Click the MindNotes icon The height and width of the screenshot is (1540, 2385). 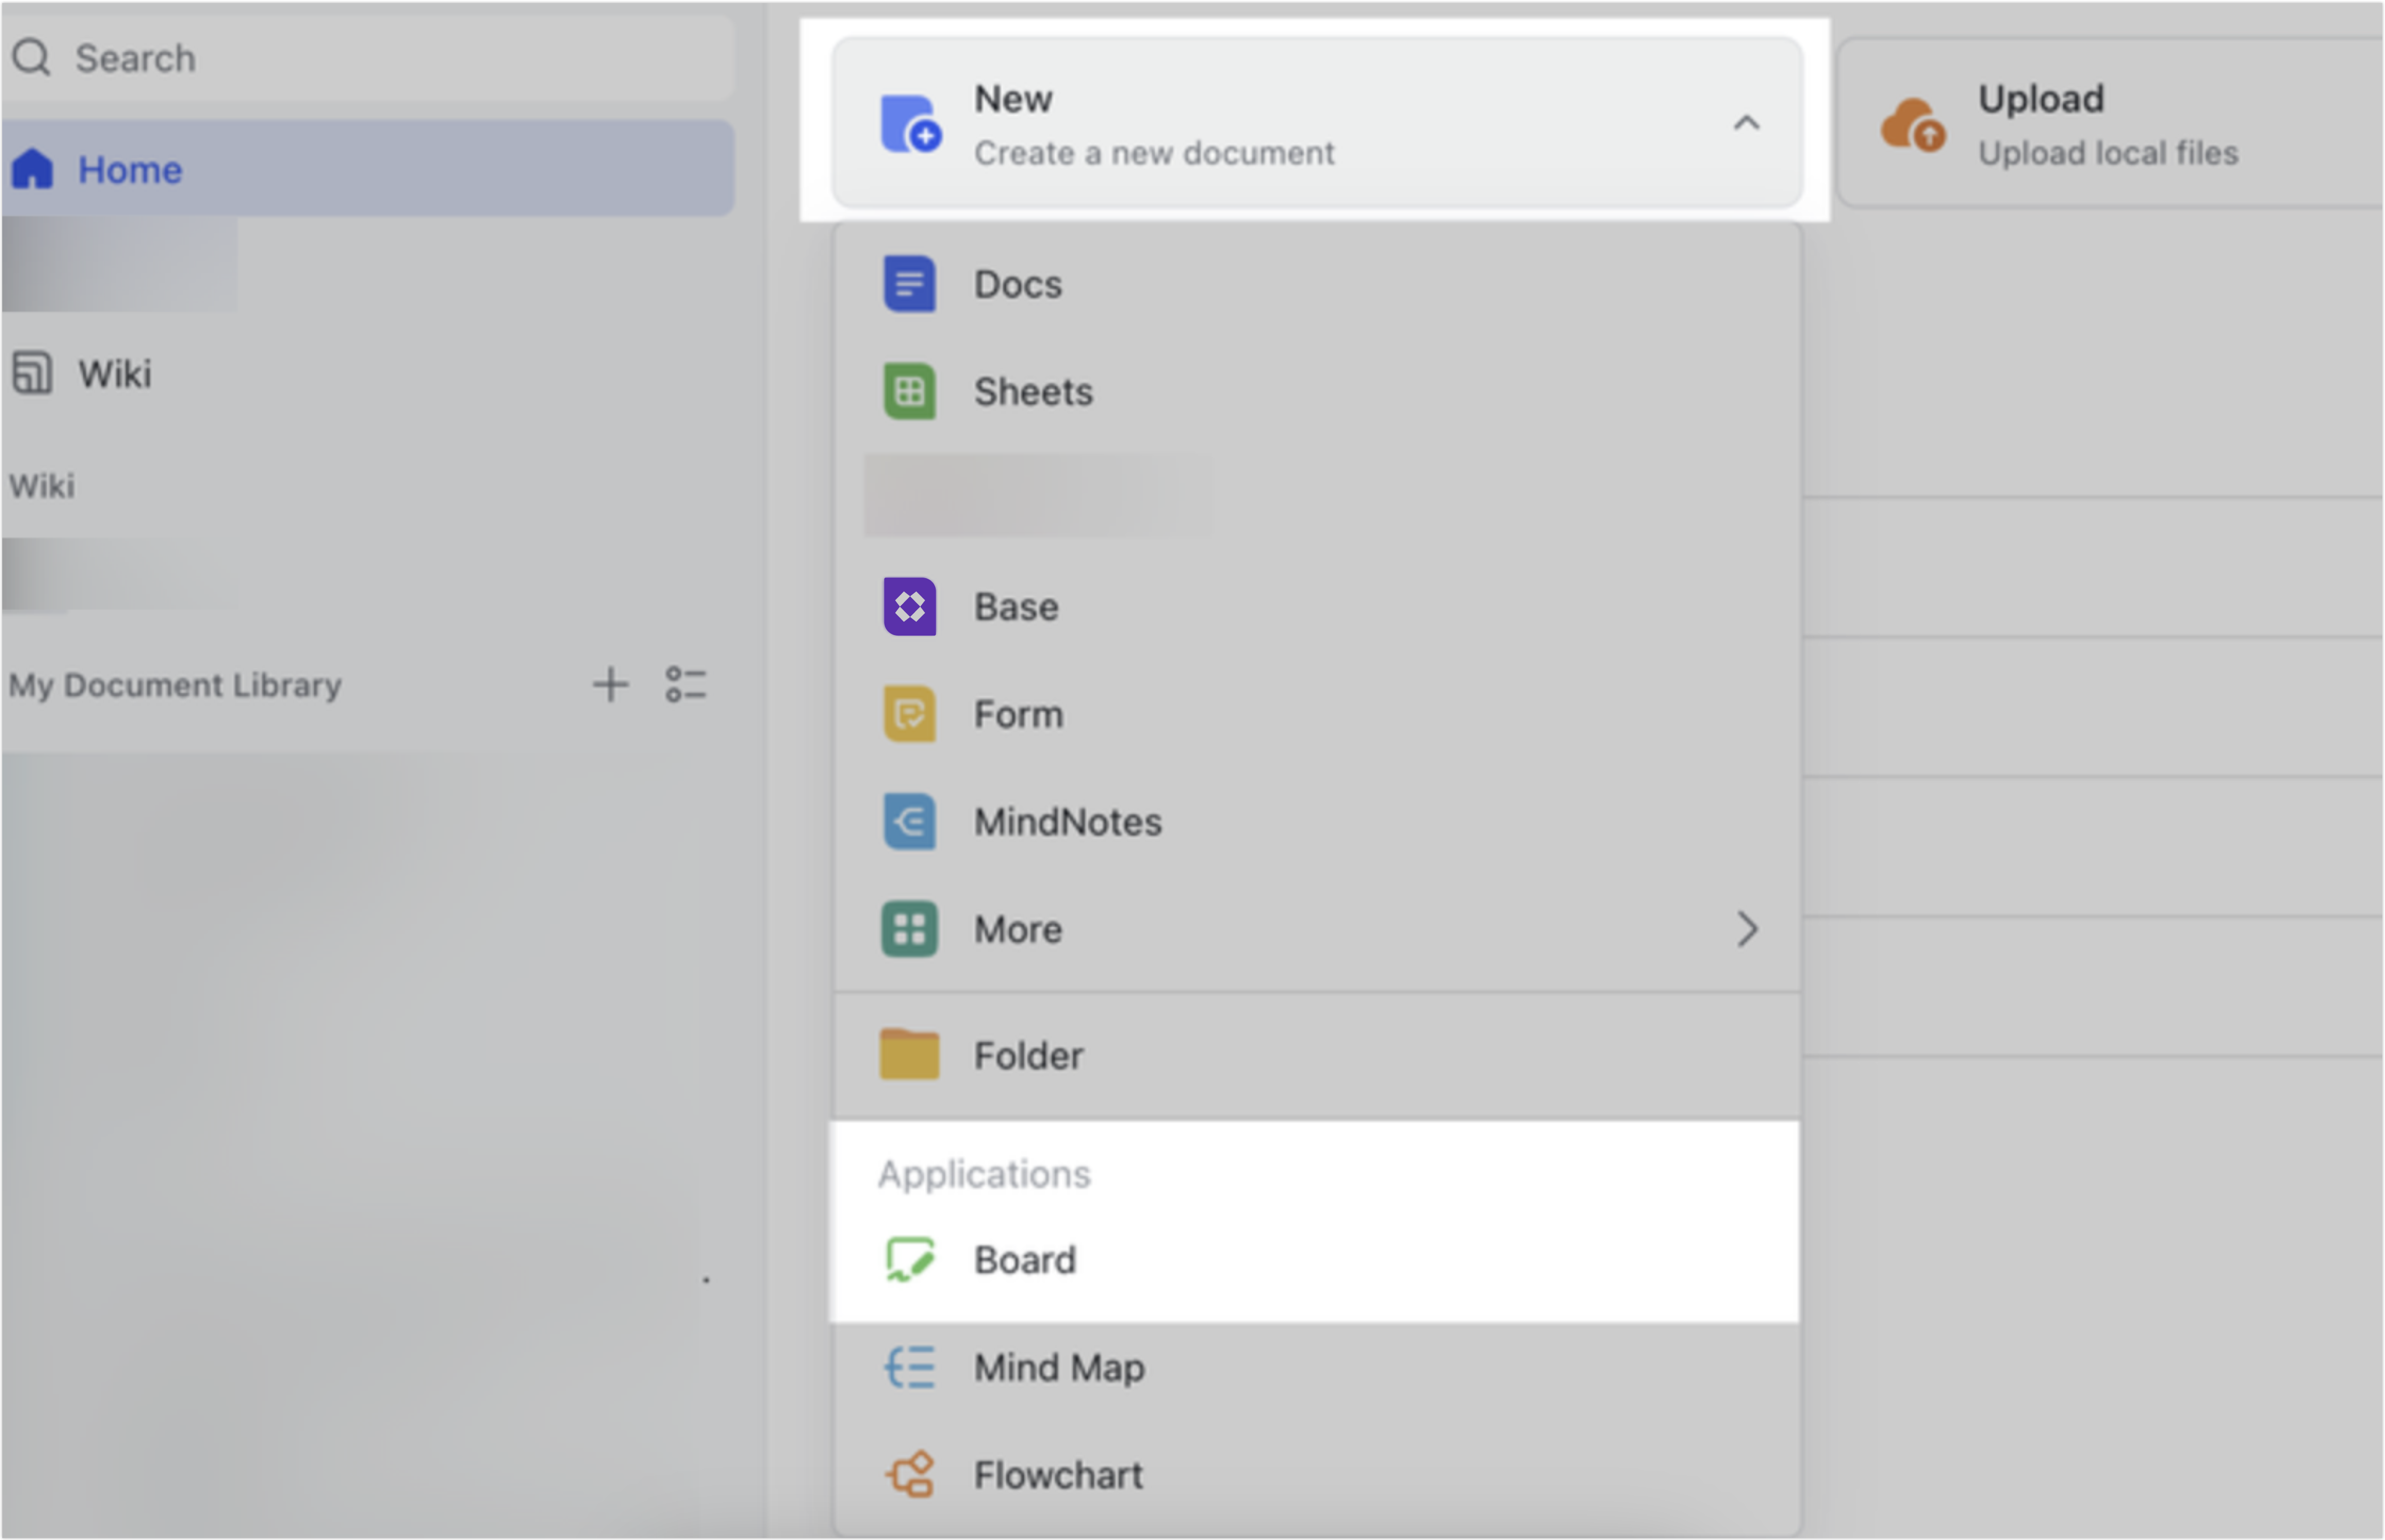click(910, 822)
